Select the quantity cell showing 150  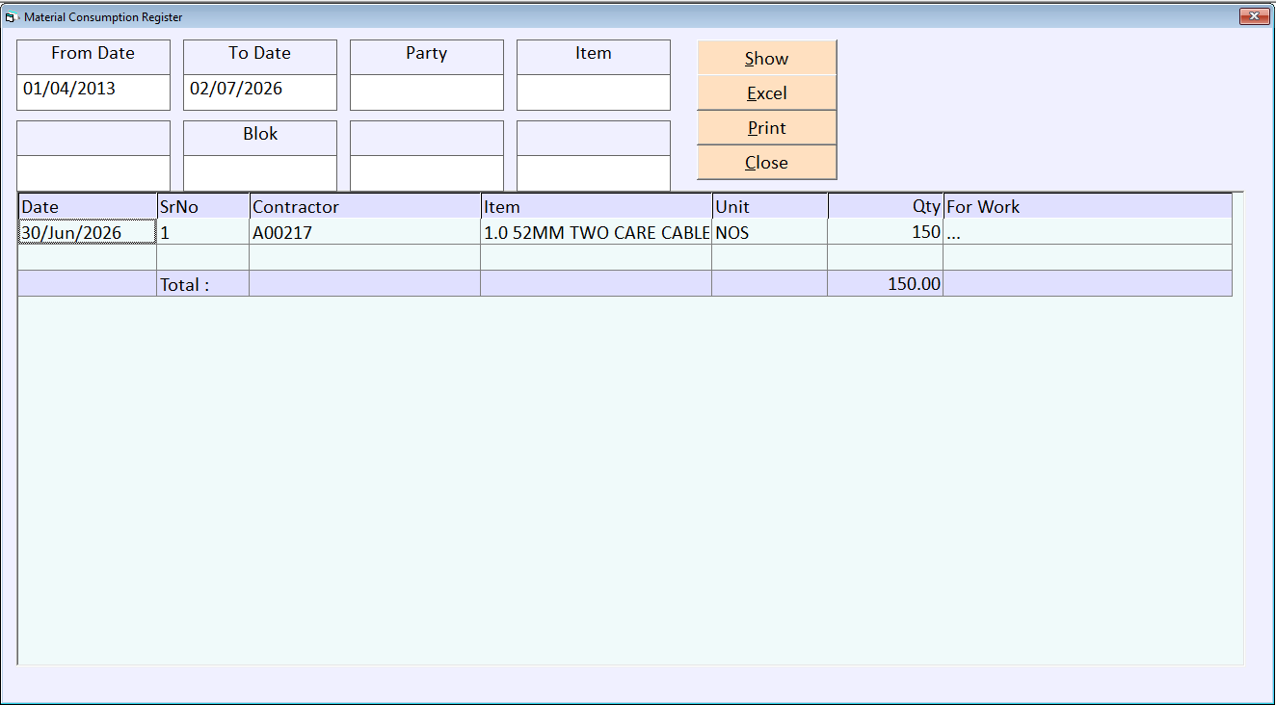[x=885, y=232]
